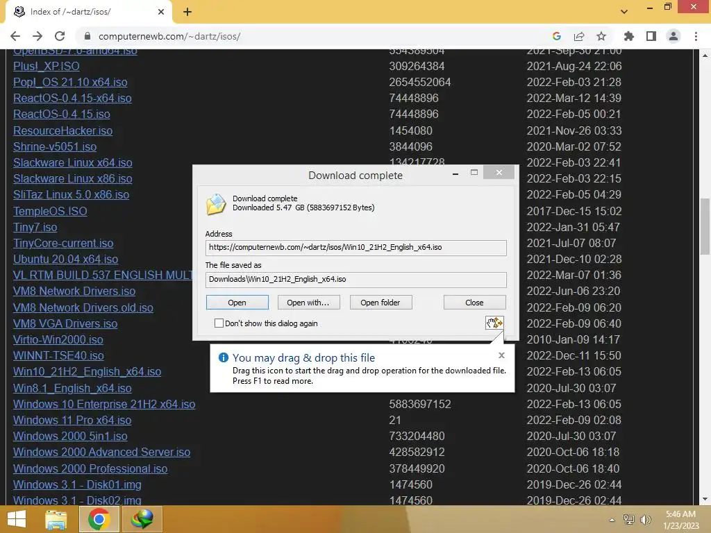Check Don't show this dialog again

tap(219, 323)
